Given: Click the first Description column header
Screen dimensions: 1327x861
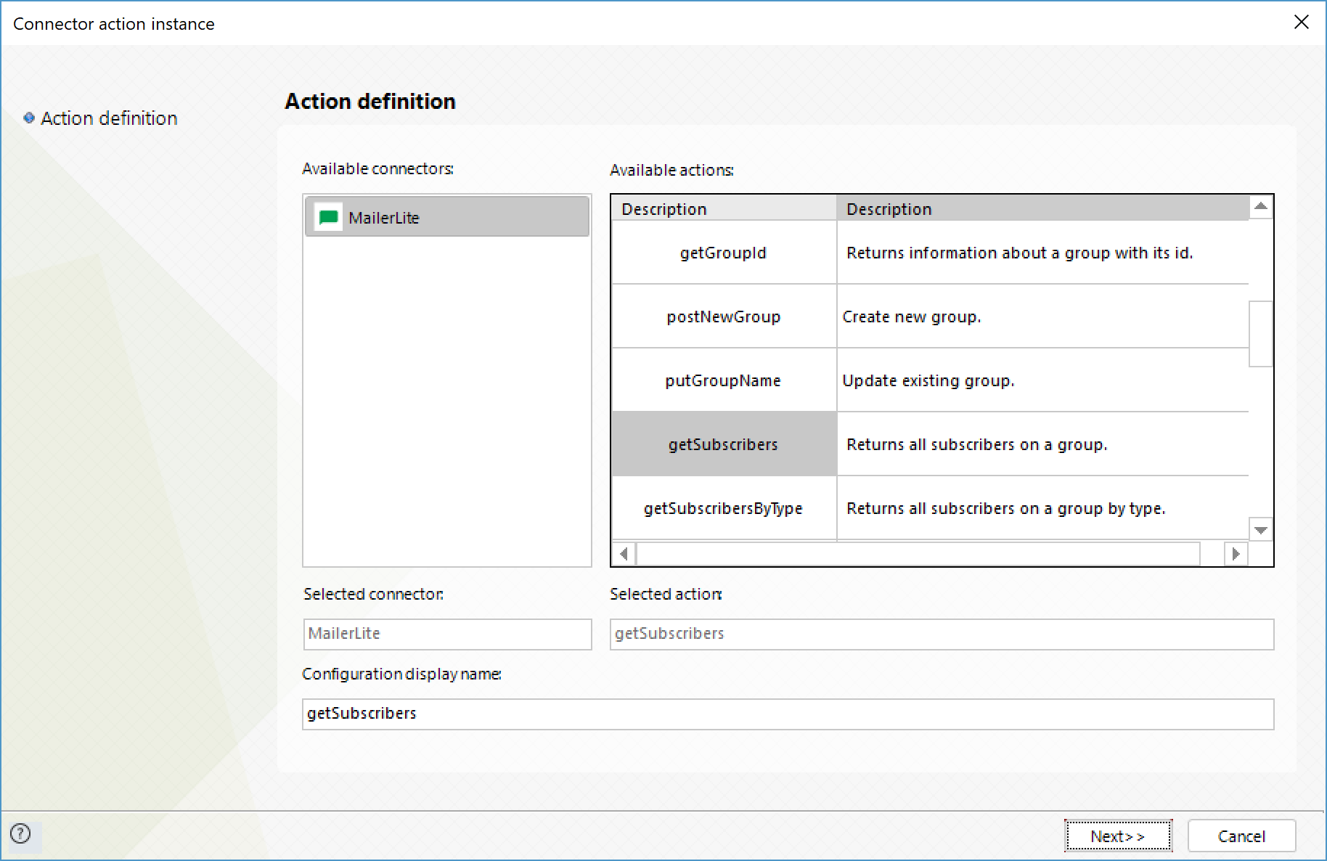Looking at the screenshot, I should pos(724,208).
